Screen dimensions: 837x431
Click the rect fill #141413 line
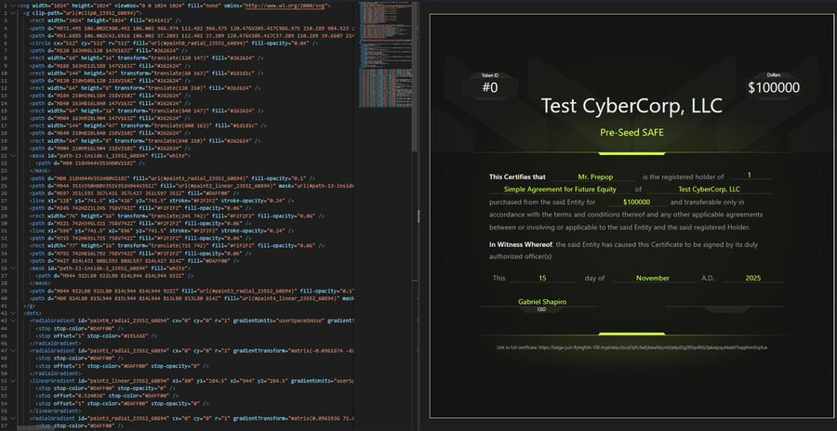click(x=106, y=20)
